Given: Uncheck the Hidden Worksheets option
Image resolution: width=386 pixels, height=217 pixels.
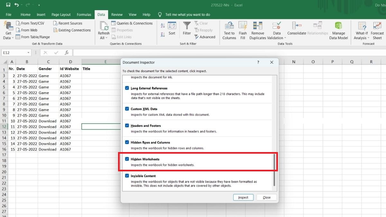Looking at the screenshot, I should click(x=127, y=159).
